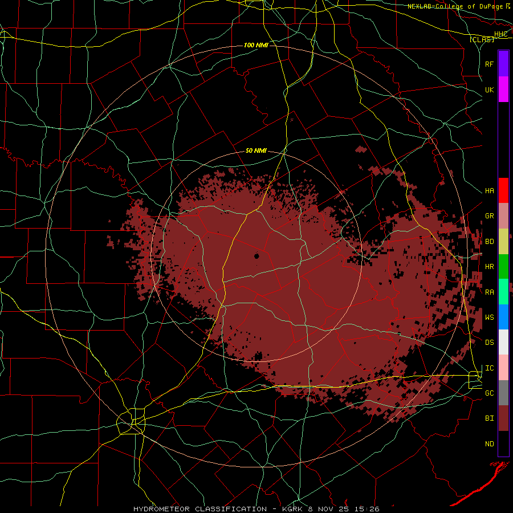
Task: Click the 15:26 timestamp
Action: 368,509
